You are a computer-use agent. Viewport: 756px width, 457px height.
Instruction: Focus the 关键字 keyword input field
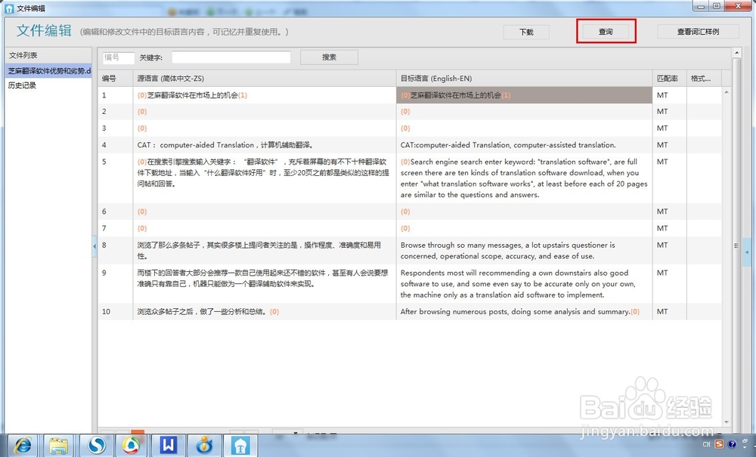[231, 57]
